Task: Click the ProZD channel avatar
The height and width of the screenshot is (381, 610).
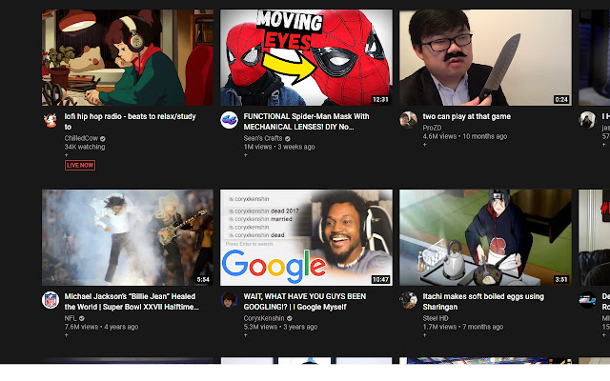Action: [408, 120]
